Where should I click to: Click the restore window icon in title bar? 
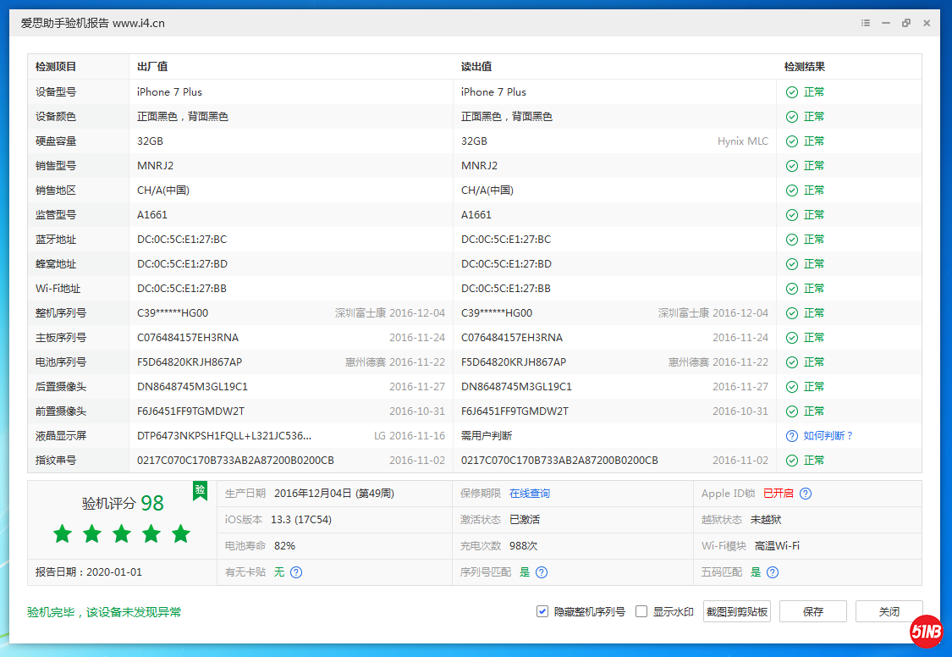[906, 23]
